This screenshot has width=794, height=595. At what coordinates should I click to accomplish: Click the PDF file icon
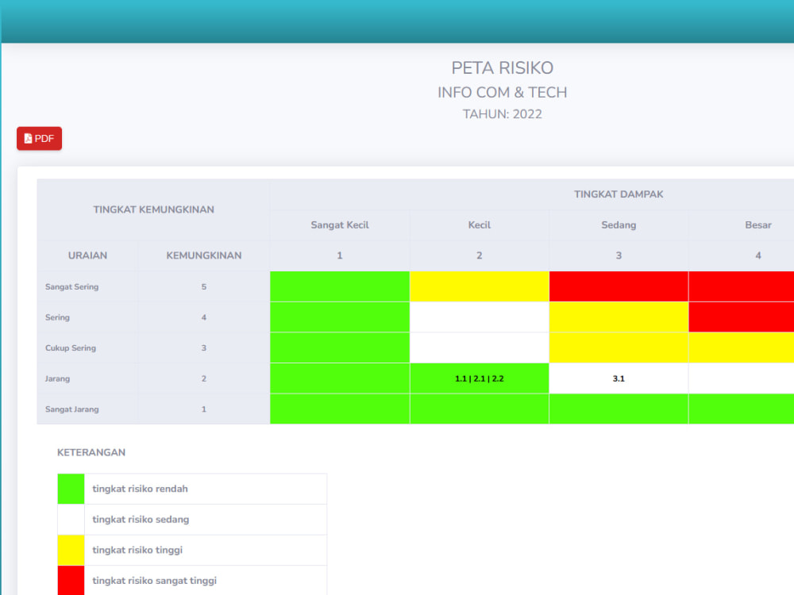[29, 139]
